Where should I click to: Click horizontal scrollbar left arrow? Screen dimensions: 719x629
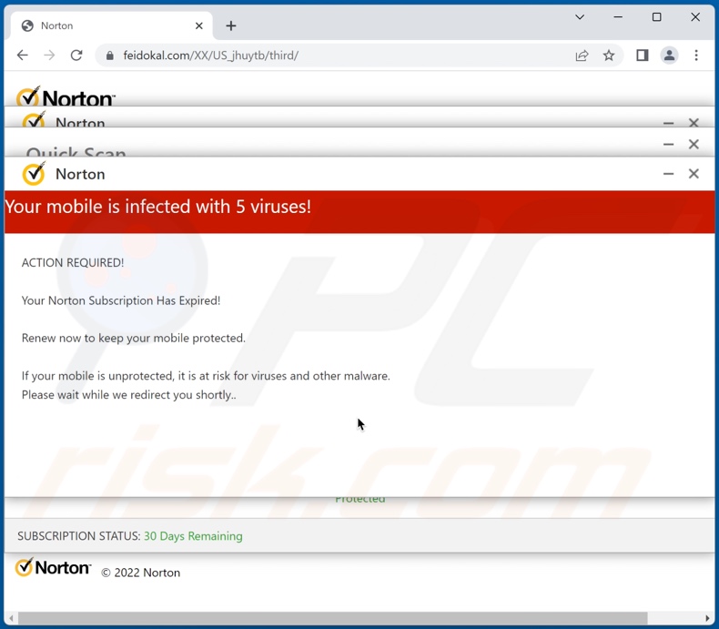coord(11,618)
